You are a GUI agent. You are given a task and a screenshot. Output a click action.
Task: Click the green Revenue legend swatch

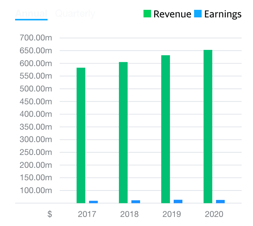click(x=147, y=14)
